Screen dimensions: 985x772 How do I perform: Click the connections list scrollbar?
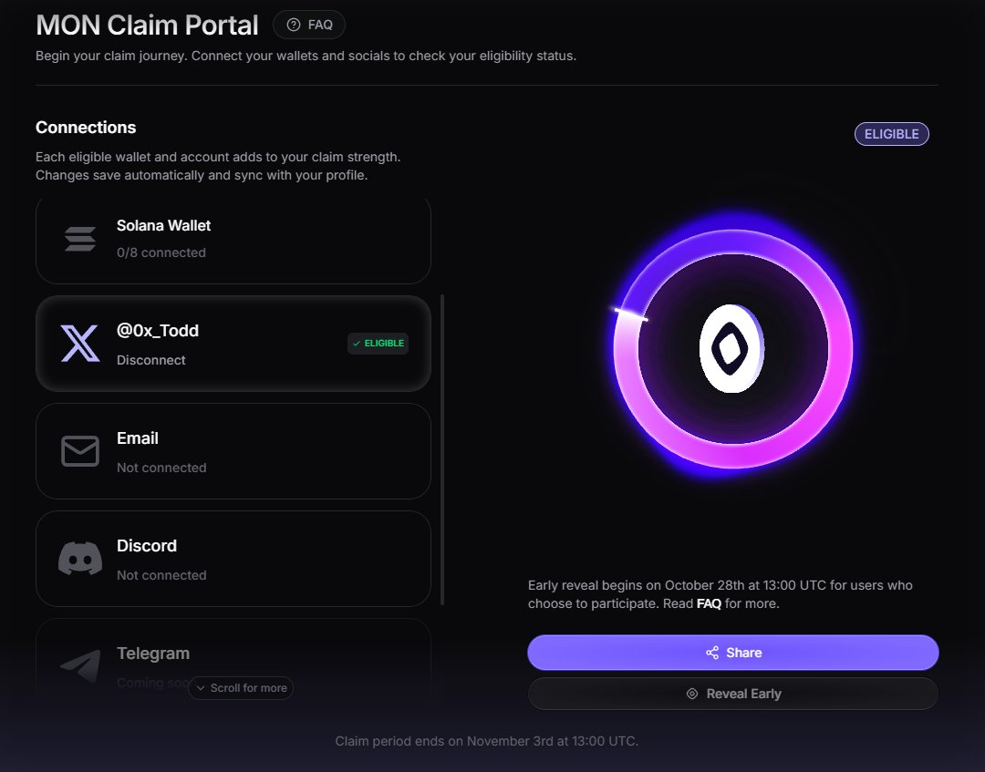[442, 448]
